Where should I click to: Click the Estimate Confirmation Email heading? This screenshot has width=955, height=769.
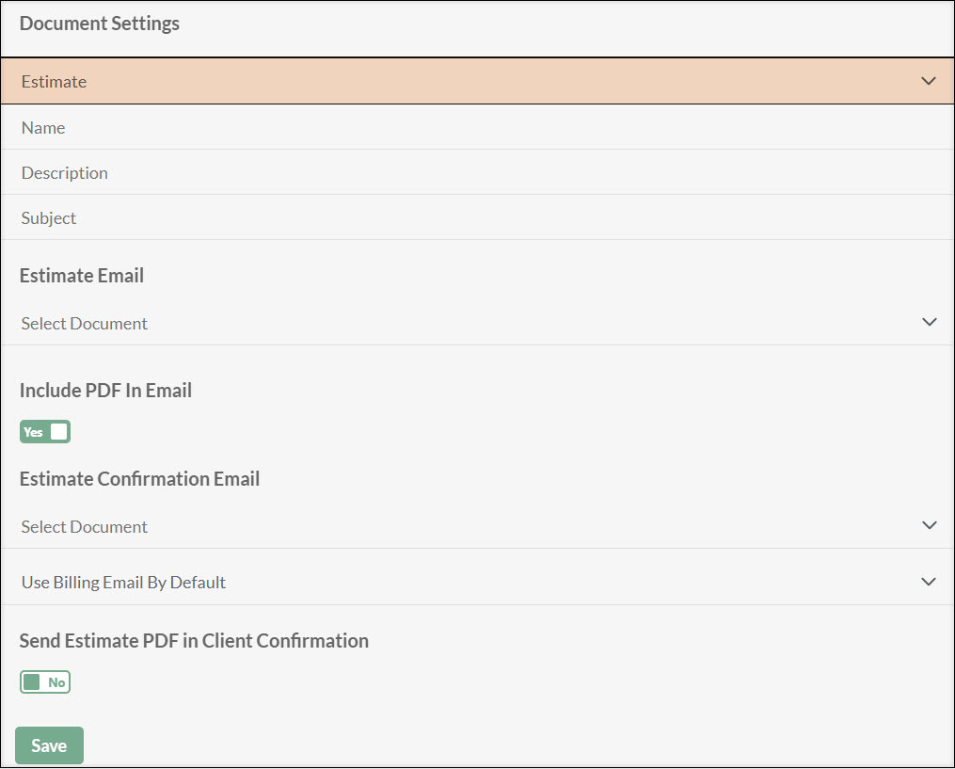tap(139, 478)
